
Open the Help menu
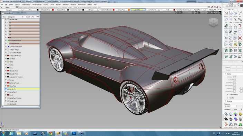click(95, 5)
